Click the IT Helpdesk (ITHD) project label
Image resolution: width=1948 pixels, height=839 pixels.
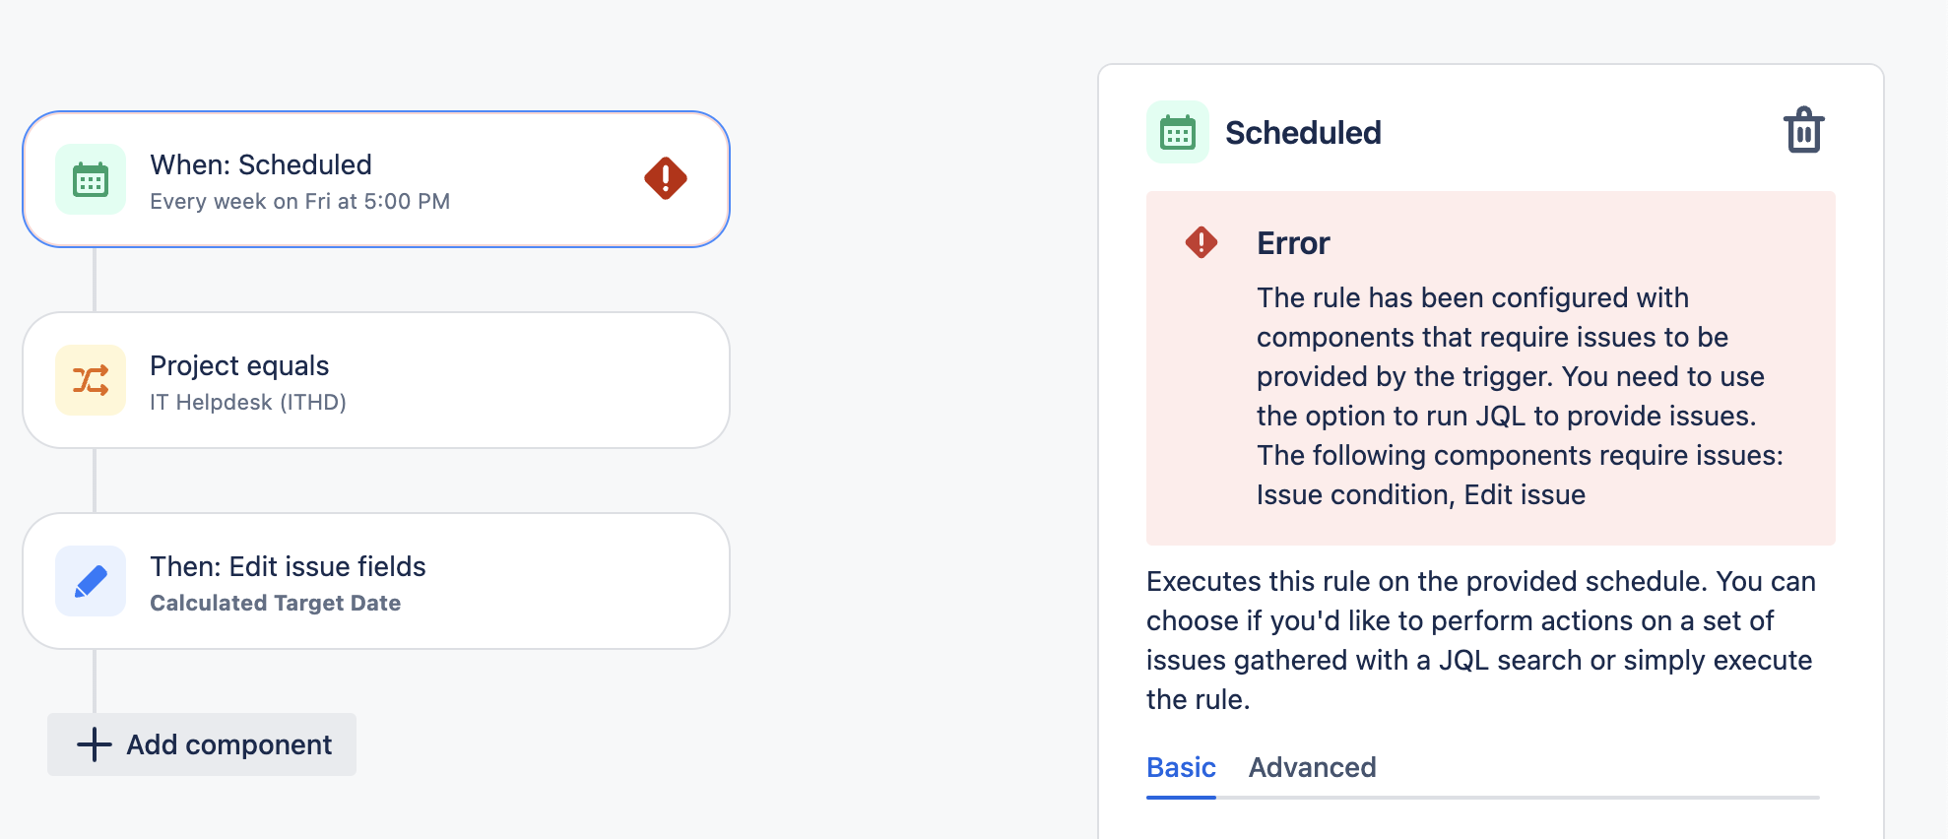pyautogui.click(x=248, y=401)
